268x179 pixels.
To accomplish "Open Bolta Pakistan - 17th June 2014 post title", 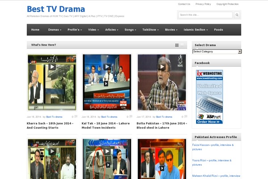I will pos(162,126).
